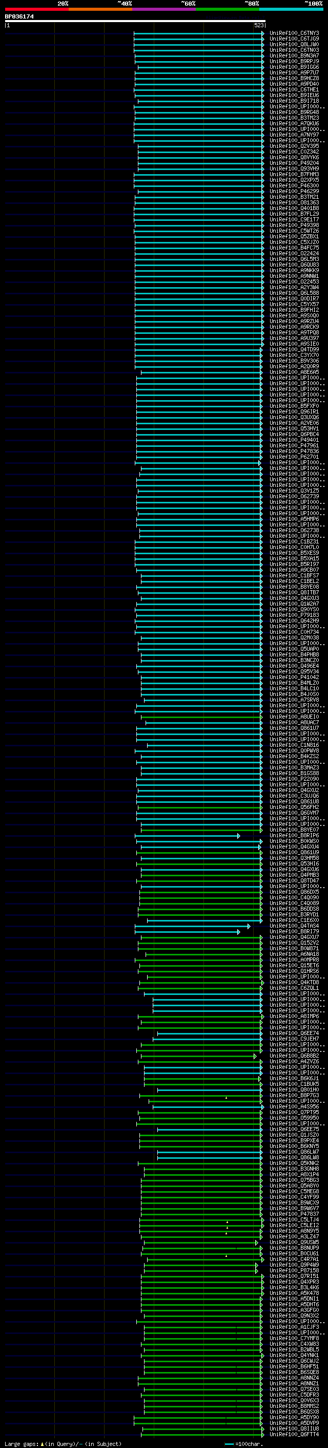Click the 523 query end position label

pyautogui.click(x=258, y=25)
